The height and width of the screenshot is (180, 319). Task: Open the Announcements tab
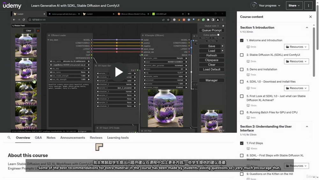pyautogui.click(x=73, y=137)
